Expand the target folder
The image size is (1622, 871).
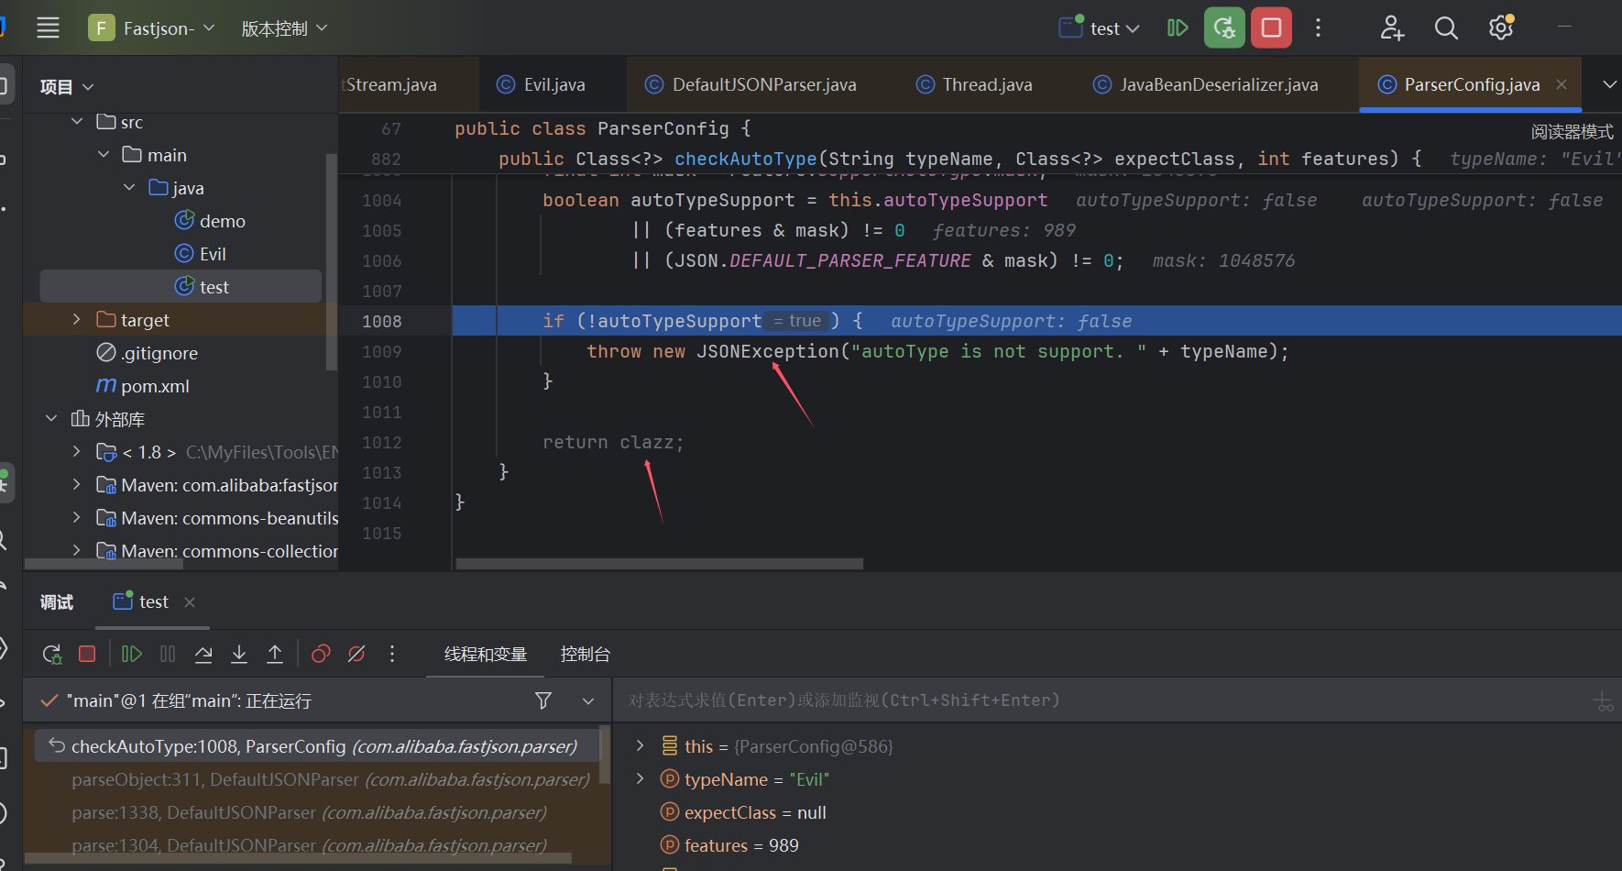[x=77, y=320]
